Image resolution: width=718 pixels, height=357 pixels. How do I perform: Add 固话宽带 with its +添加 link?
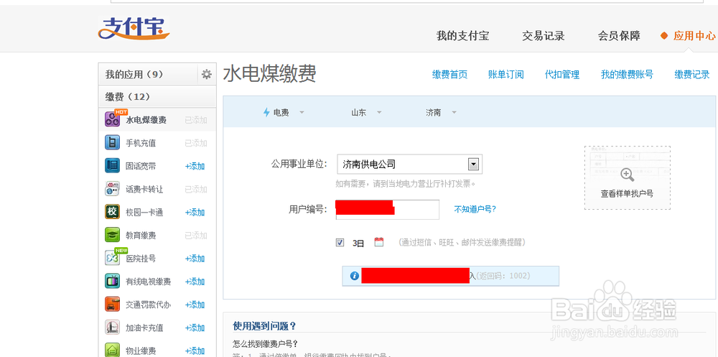[x=195, y=166]
